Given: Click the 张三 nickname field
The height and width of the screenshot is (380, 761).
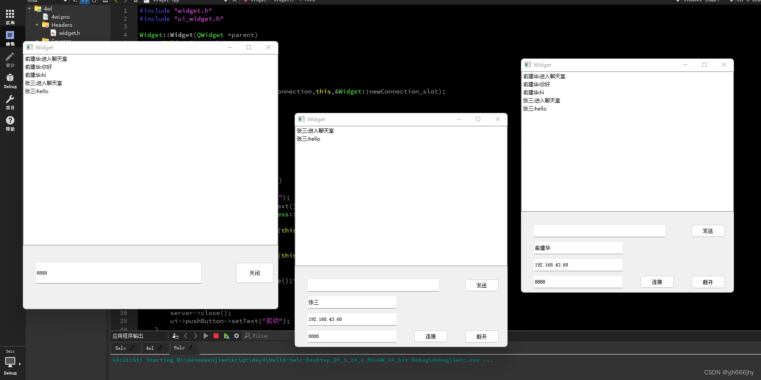Looking at the screenshot, I should point(352,302).
